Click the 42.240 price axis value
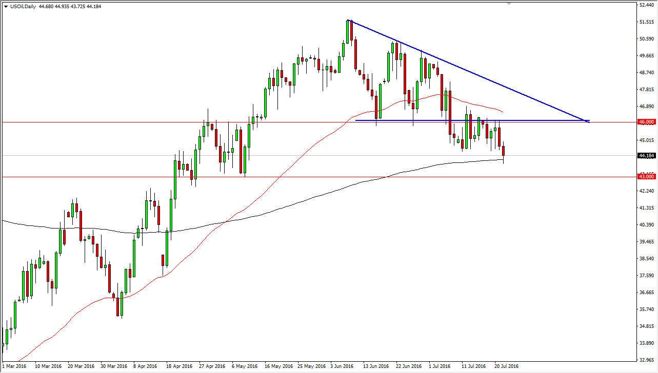This screenshot has width=658, height=373. tap(646, 191)
